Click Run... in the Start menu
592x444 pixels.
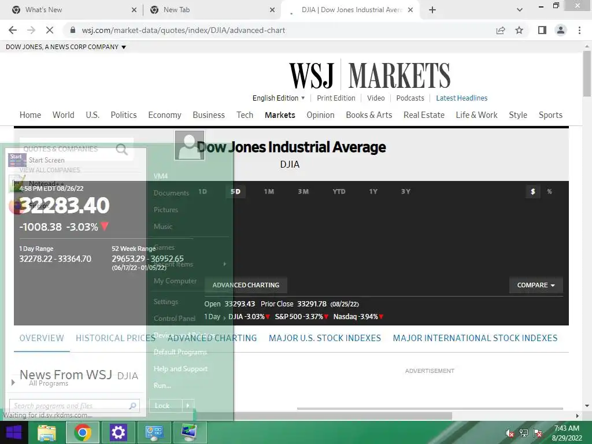[x=162, y=386]
